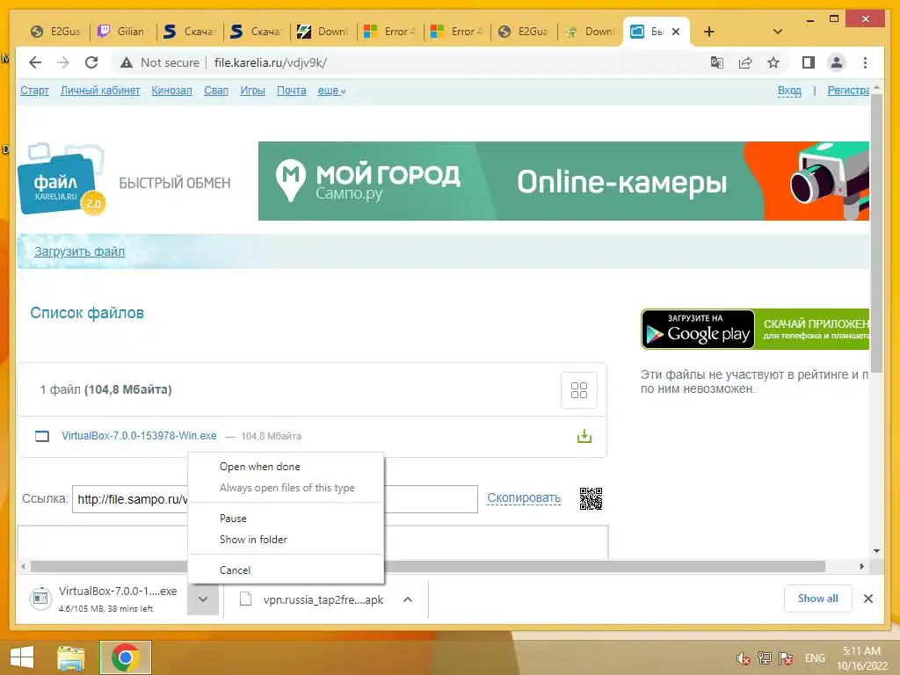This screenshot has width=900, height=675.
Task: Expand the еще dropdown link
Action: [331, 91]
